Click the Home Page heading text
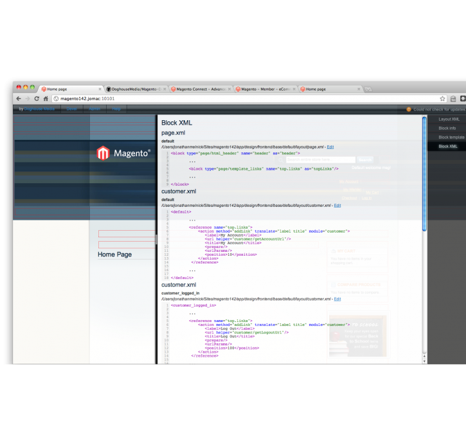Viewport: 466px width, 437px height. coord(114,254)
